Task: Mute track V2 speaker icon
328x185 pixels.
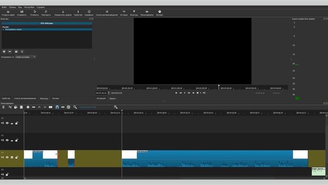Action: [x=2, y=140]
